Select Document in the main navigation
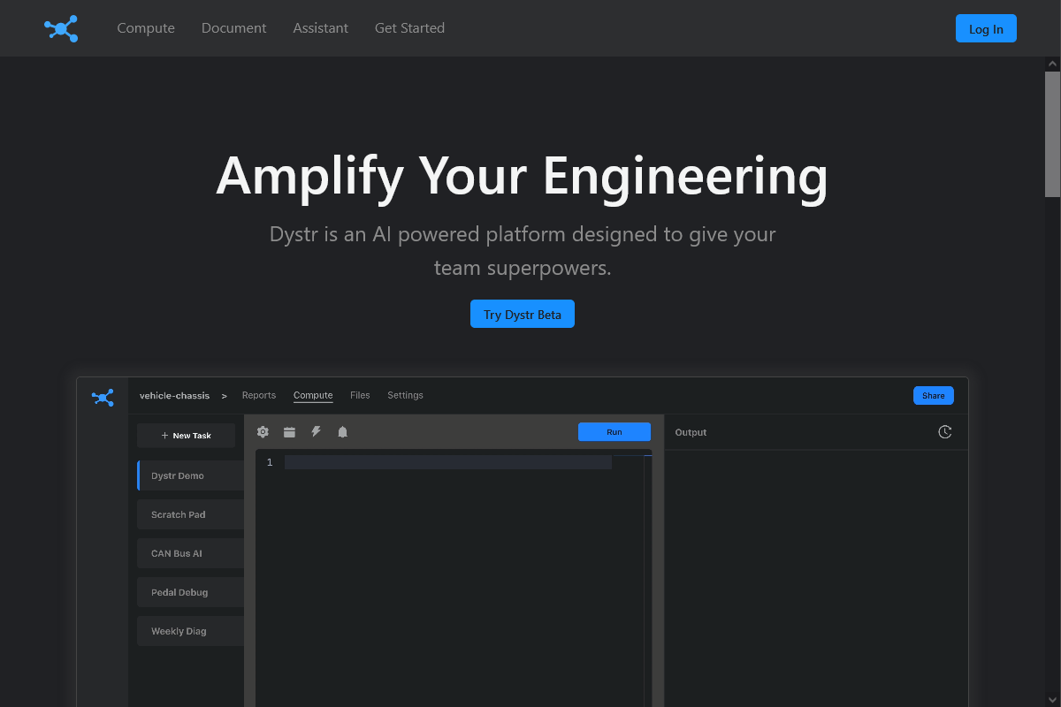 (x=233, y=27)
